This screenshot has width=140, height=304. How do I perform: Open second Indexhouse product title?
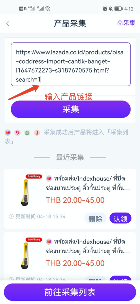[88, 247]
